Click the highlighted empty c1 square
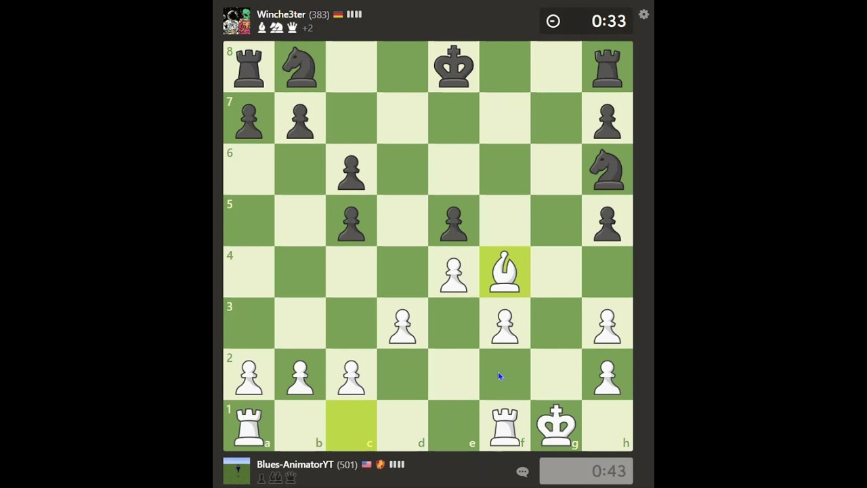The height and width of the screenshot is (488, 867). click(x=351, y=426)
